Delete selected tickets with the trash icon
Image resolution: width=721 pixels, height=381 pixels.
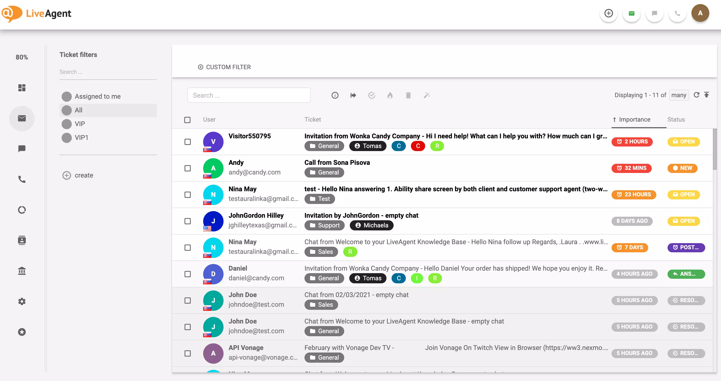[x=408, y=95]
